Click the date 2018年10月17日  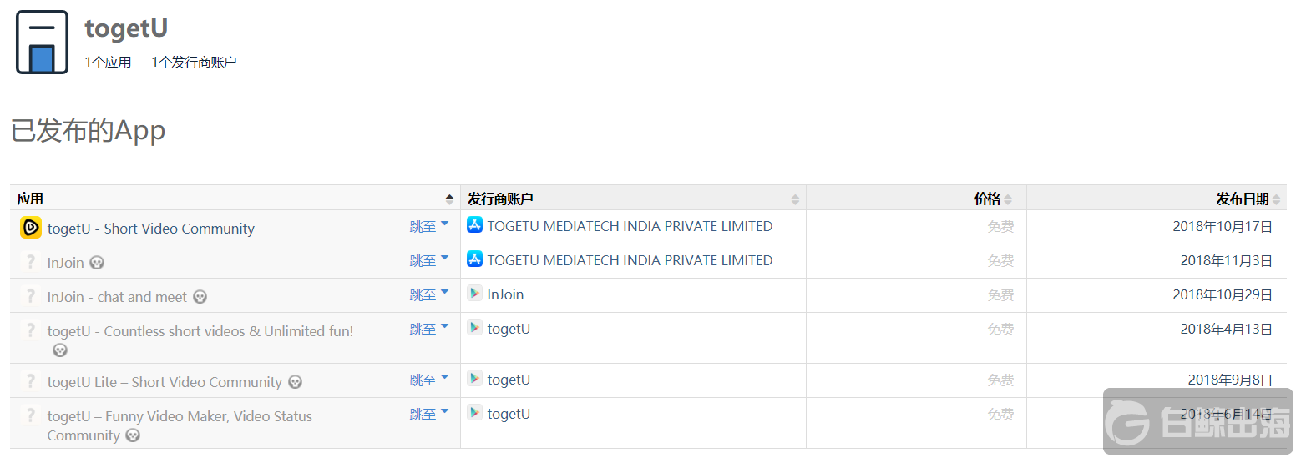click(x=1223, y=226)
